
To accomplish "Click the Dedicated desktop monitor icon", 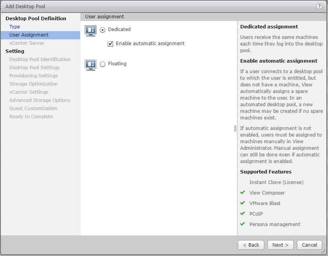I will coord(91,30).
